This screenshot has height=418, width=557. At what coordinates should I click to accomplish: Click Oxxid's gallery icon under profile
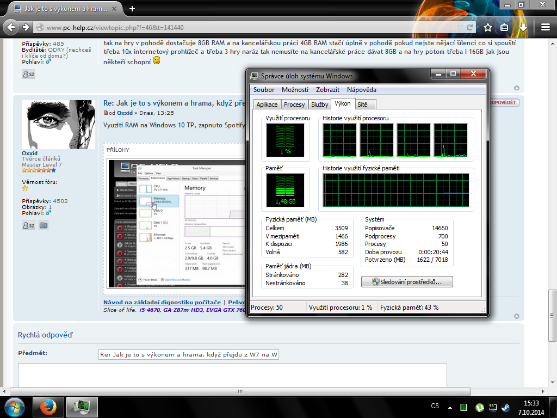(44, 225)
